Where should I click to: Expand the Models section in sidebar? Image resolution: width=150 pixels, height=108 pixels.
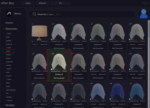(x=10, y=105)
